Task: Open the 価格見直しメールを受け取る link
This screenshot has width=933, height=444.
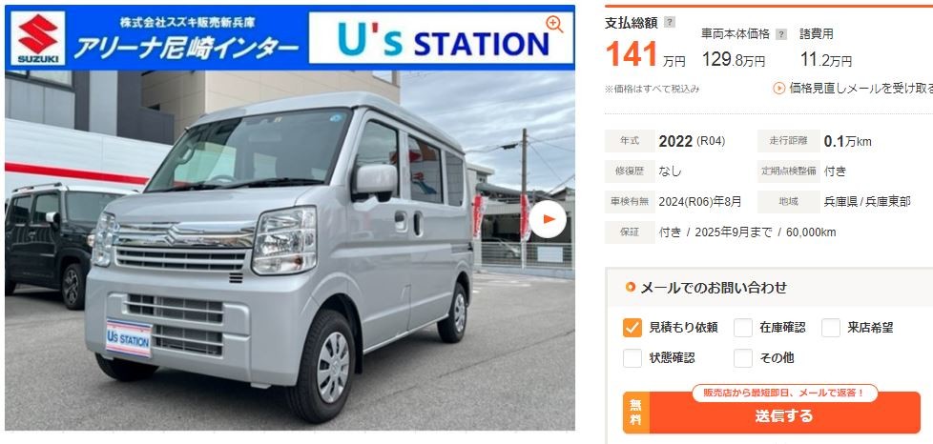Action: coord(860,89)
